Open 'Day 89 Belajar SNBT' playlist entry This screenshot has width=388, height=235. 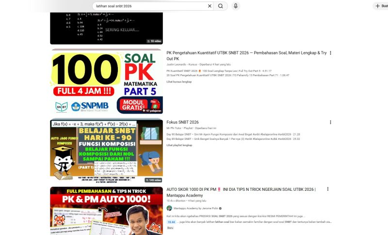pyautogui.click(x=233, y=139)
